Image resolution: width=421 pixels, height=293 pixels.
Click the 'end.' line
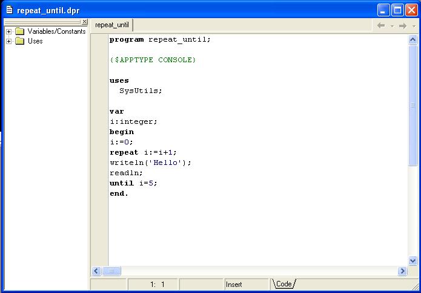point(119,193)
